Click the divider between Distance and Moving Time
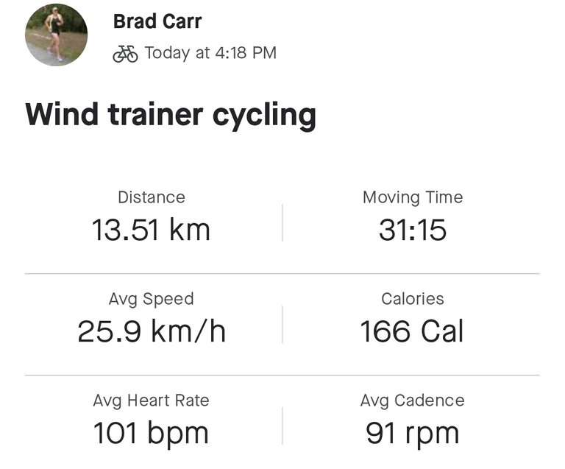The image size is (565, 469). [x=282, y=222]
